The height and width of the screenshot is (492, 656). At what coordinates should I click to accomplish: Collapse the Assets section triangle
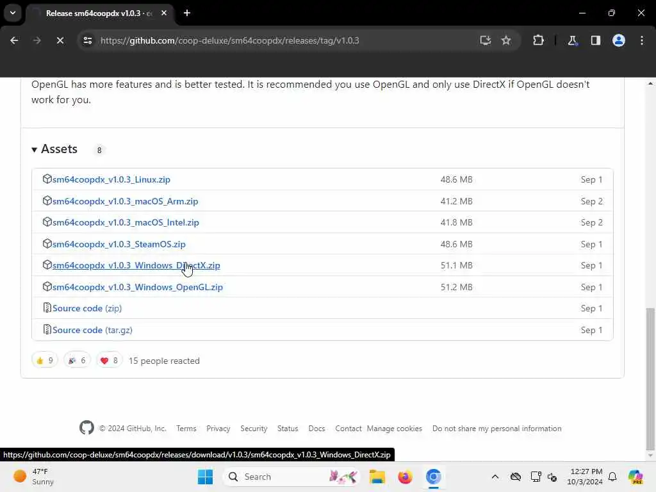pos(35,149)
